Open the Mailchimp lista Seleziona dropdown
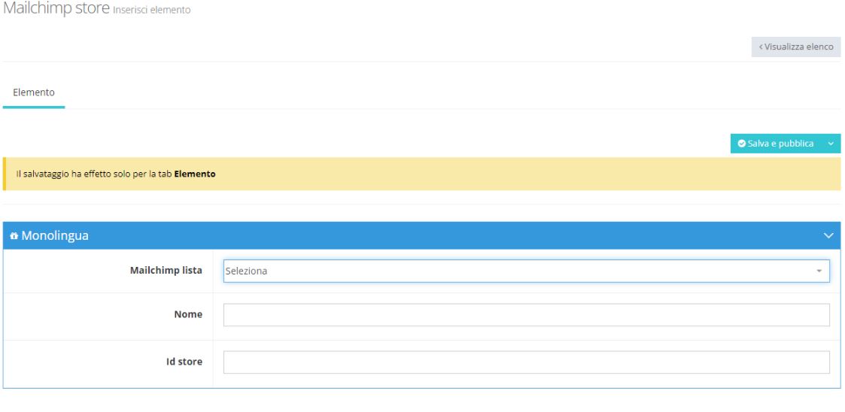 (527, 271)
